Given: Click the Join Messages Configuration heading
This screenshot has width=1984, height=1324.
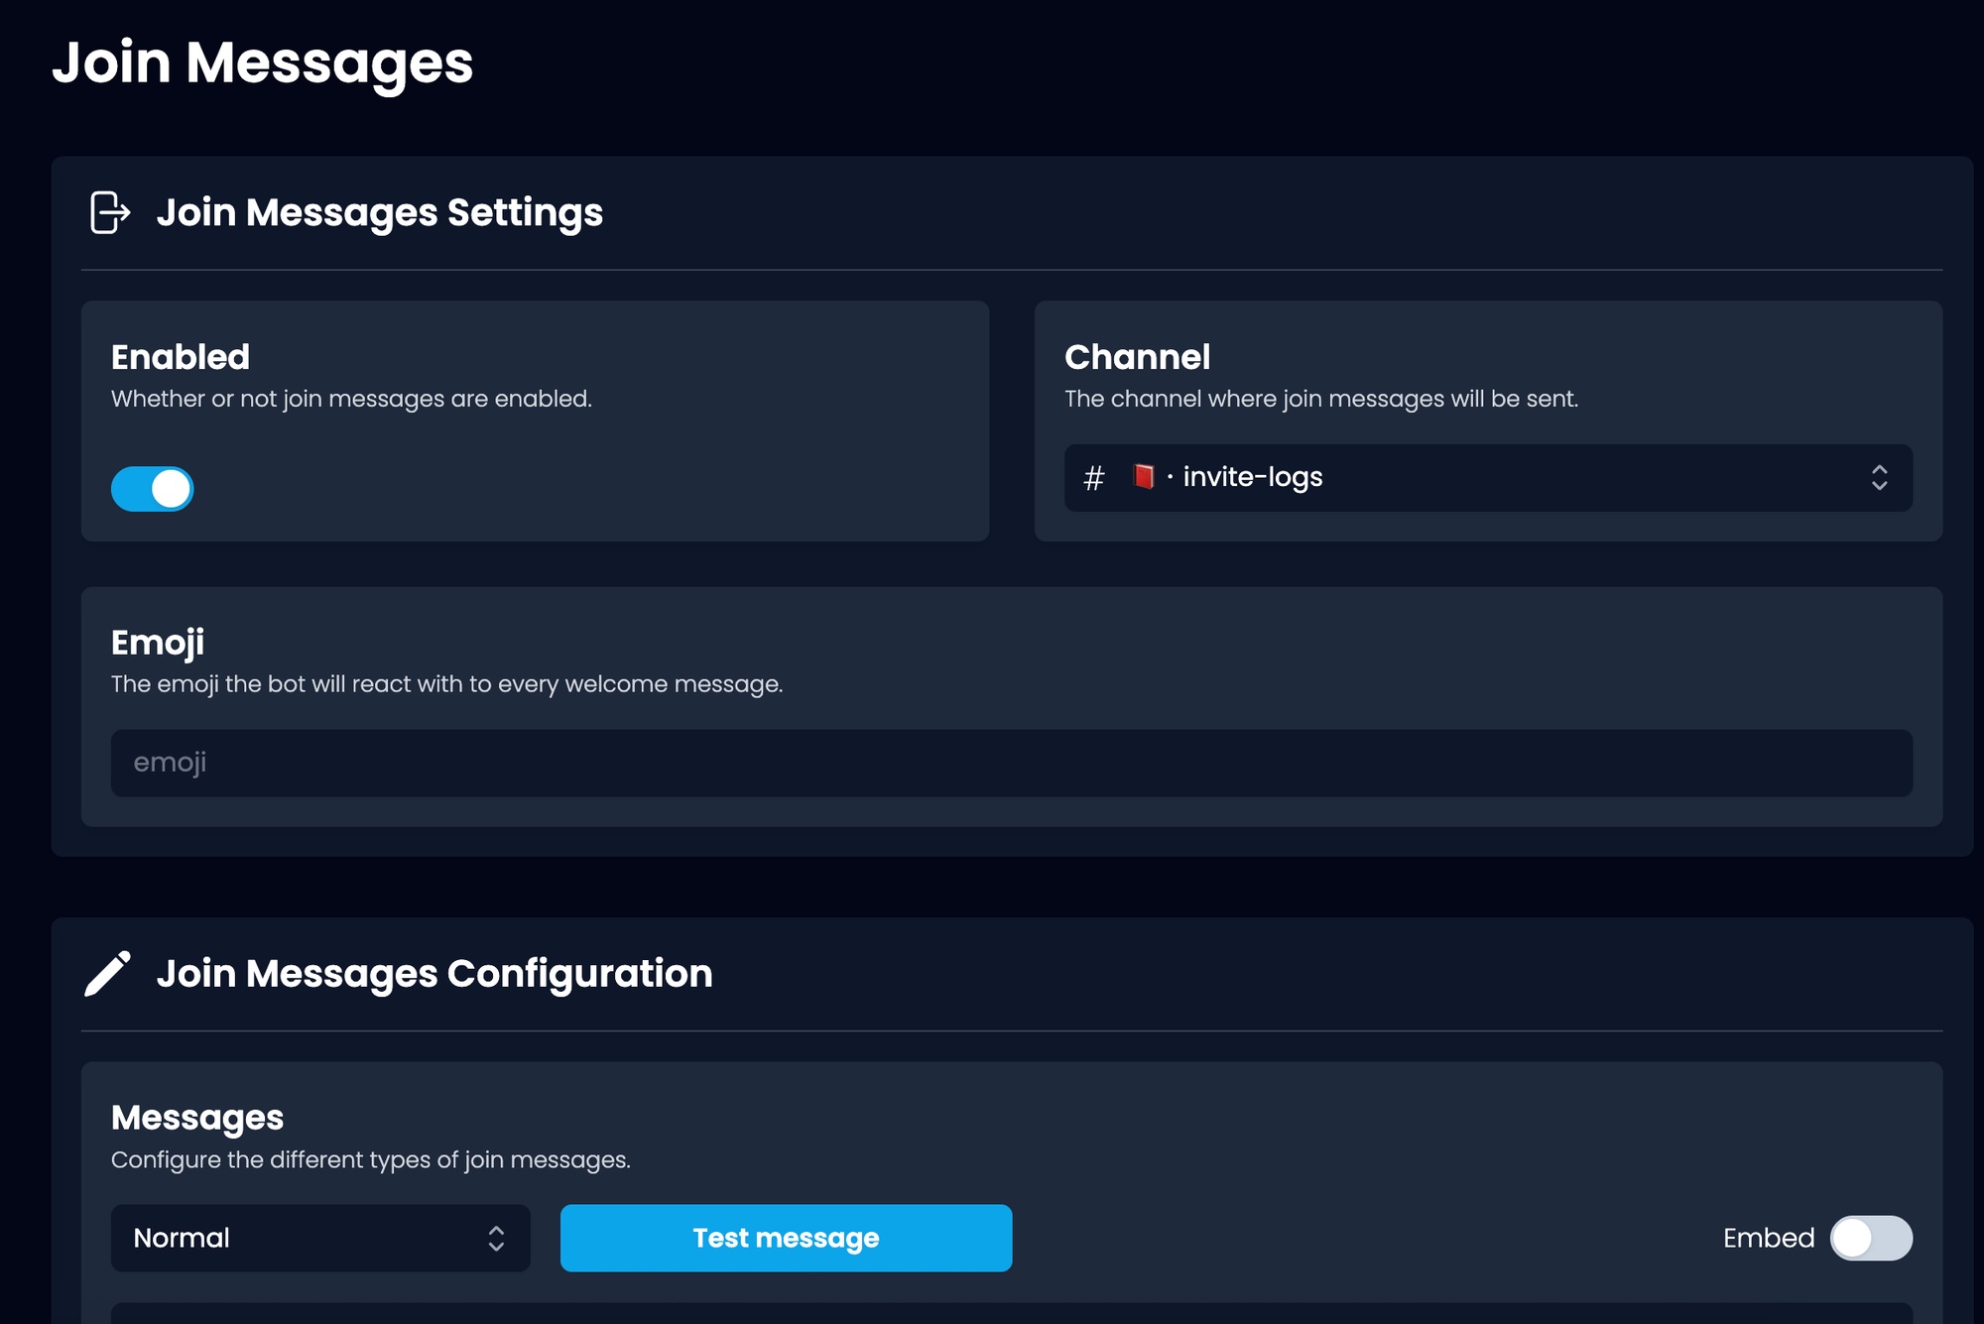Looking at the screenshot, I should pyautogui.click(x=434, y=973).
